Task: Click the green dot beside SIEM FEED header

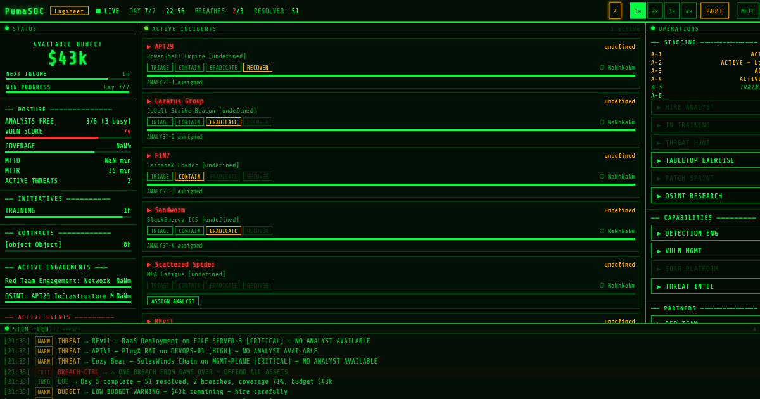Action: point(7,329)
